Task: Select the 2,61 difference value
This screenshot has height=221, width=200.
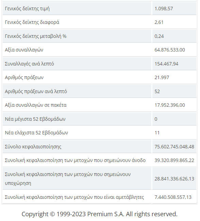Action: 159,22
